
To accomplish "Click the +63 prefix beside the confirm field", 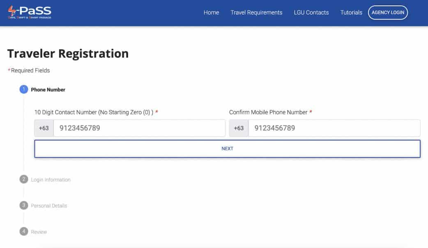I will pos(239,128).
